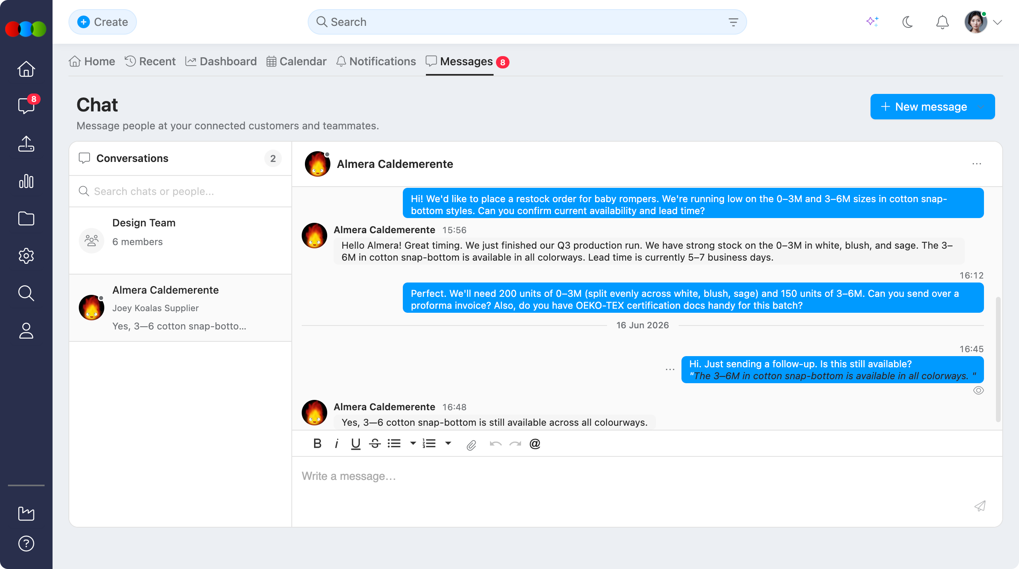Click Almera's message sent at 16:48

click(494, 422)
